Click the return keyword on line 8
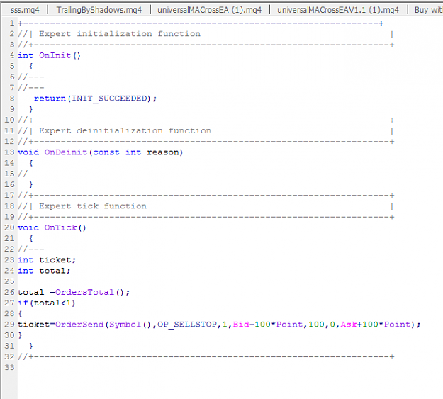Screen dimensions: 443x399 (x=50, y=99)
